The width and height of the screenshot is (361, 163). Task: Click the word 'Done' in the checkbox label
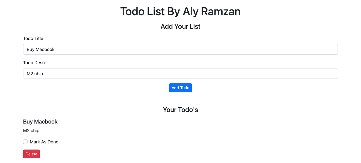coord(53,142)
